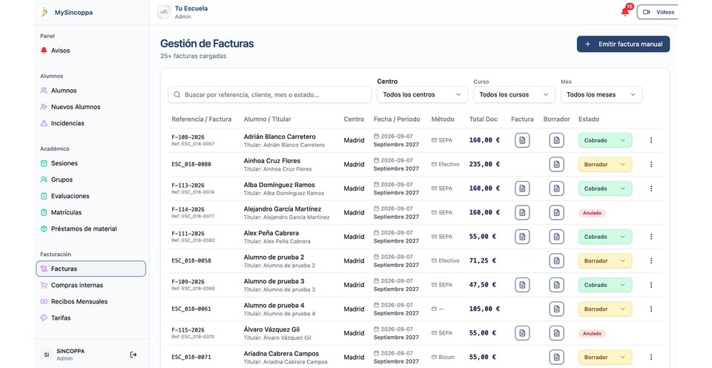Open more options for Ariadna Cabrera Campos row
The image size is (712, 368).
coord(651,357)
